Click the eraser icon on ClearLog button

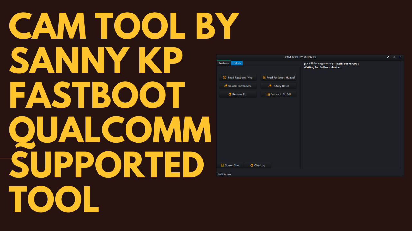click(252, 165)
